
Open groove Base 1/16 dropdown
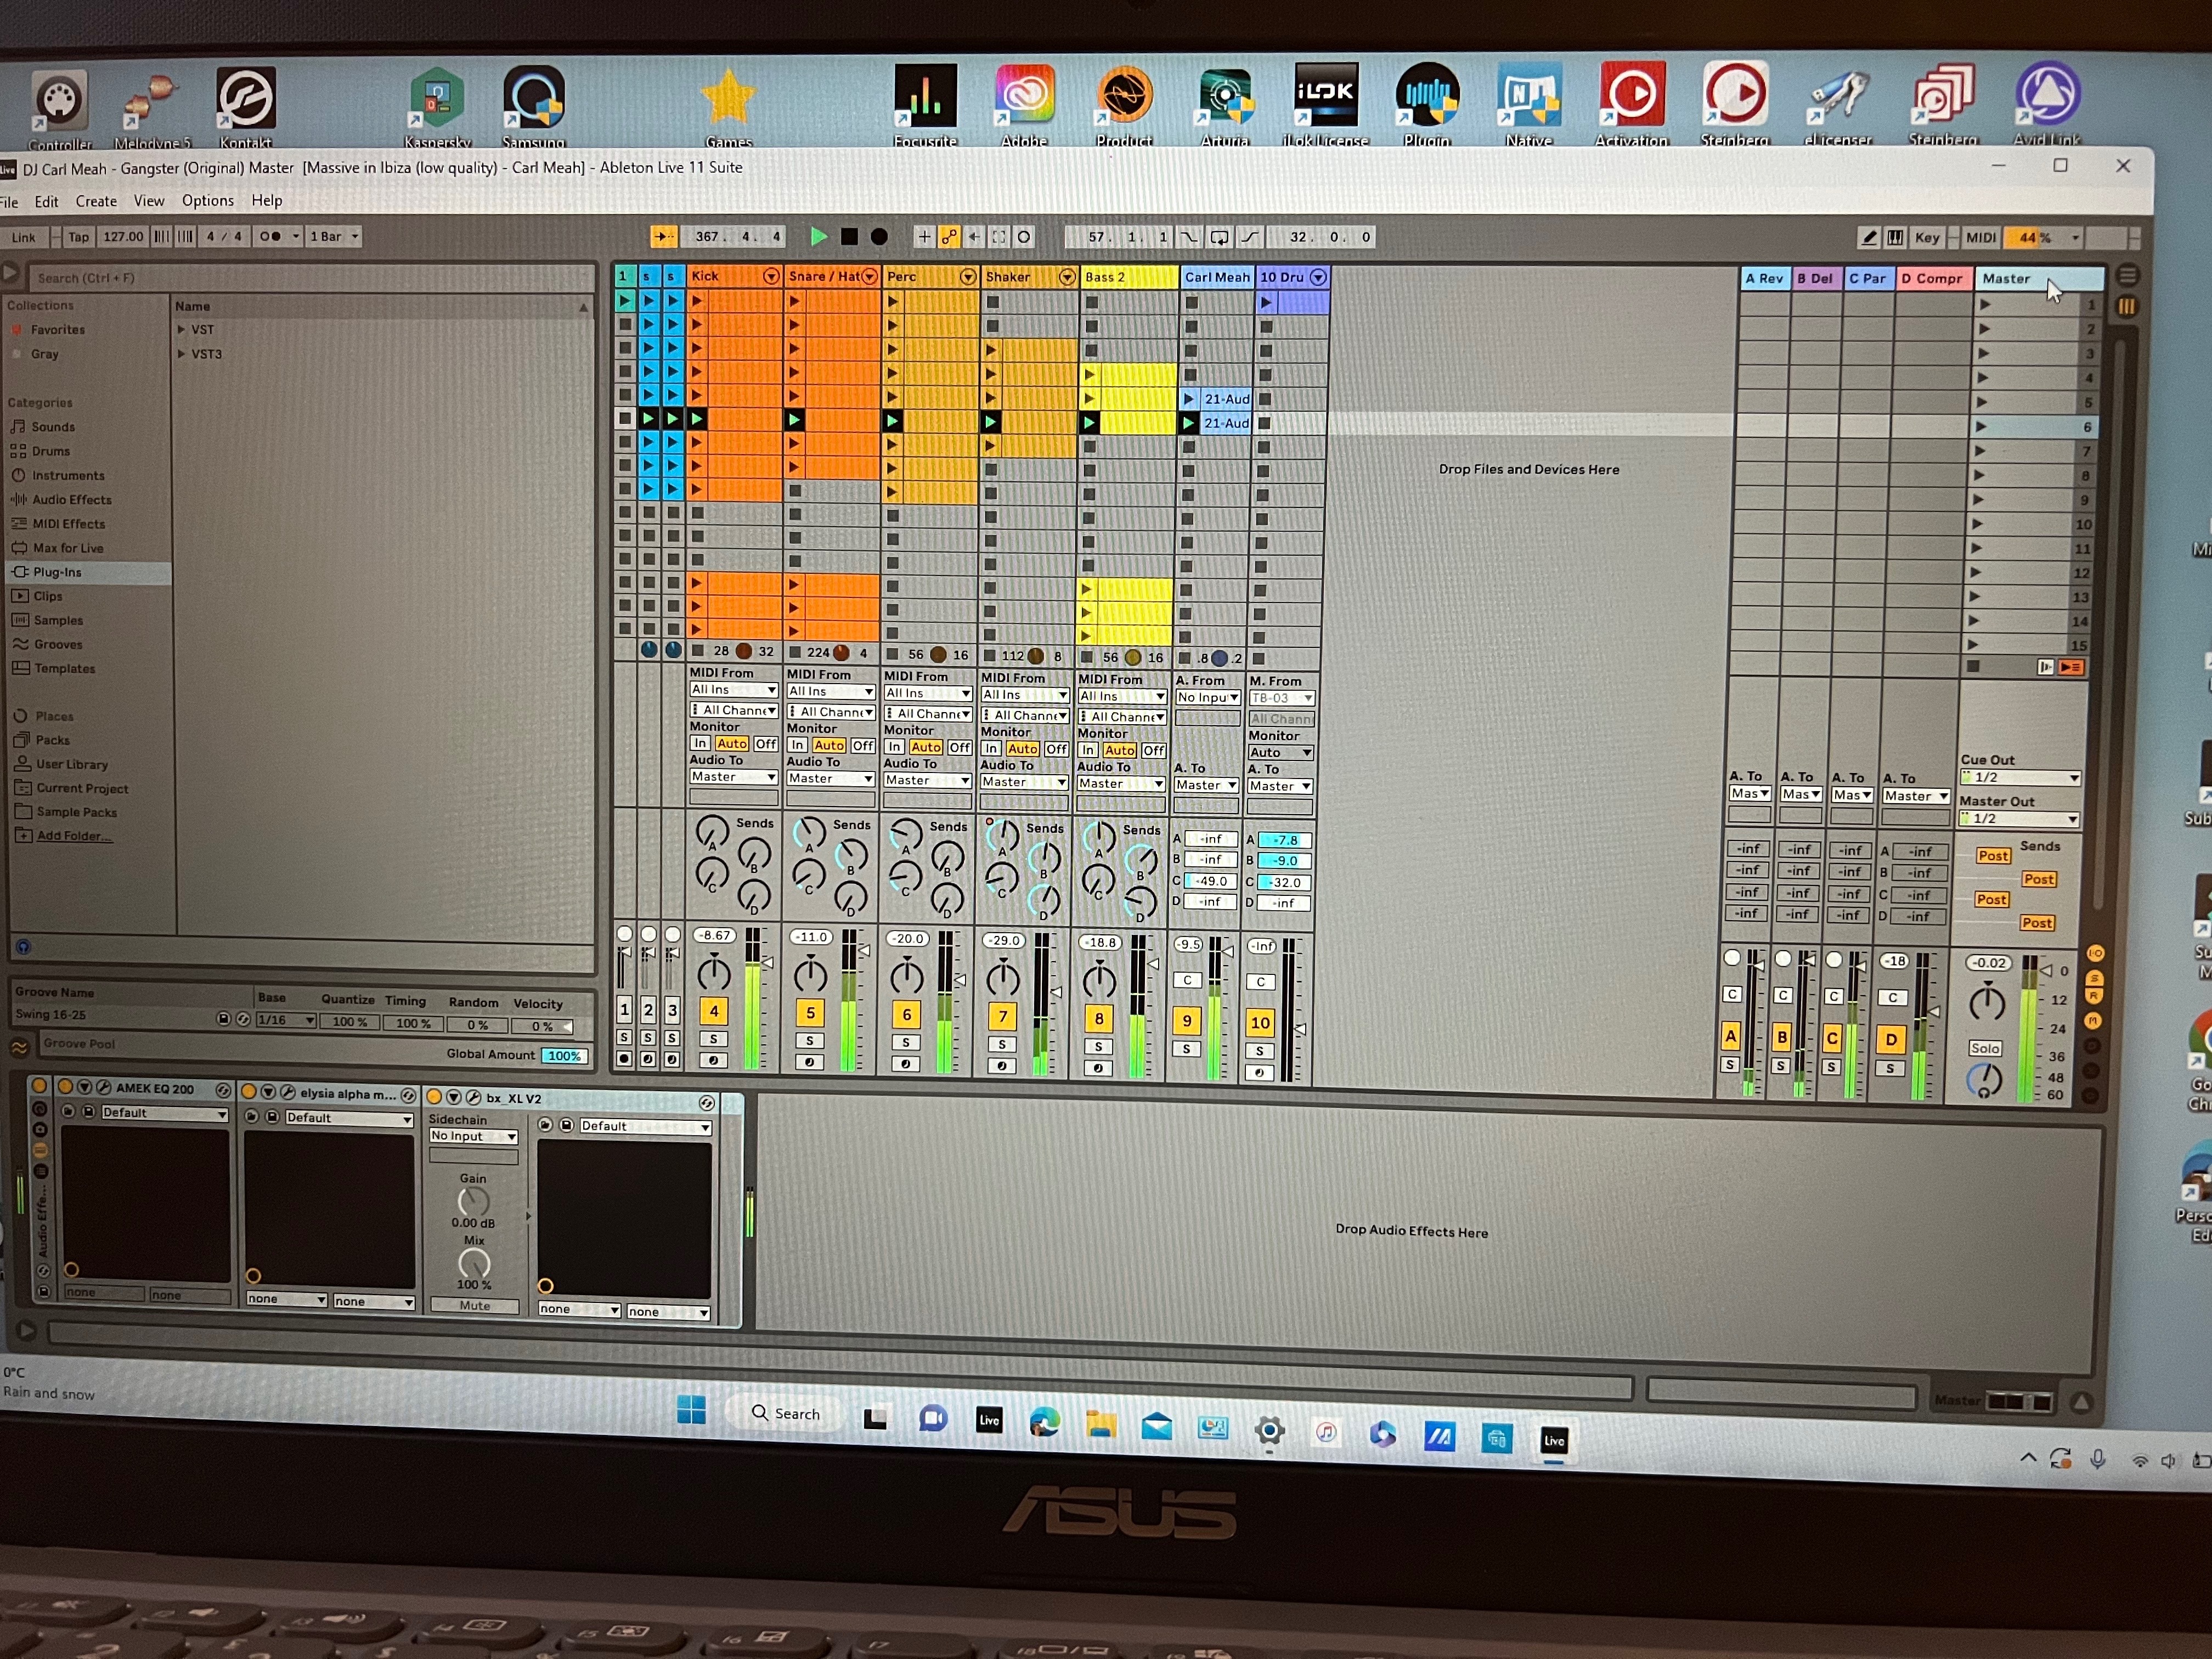[x=286, y=1020]
